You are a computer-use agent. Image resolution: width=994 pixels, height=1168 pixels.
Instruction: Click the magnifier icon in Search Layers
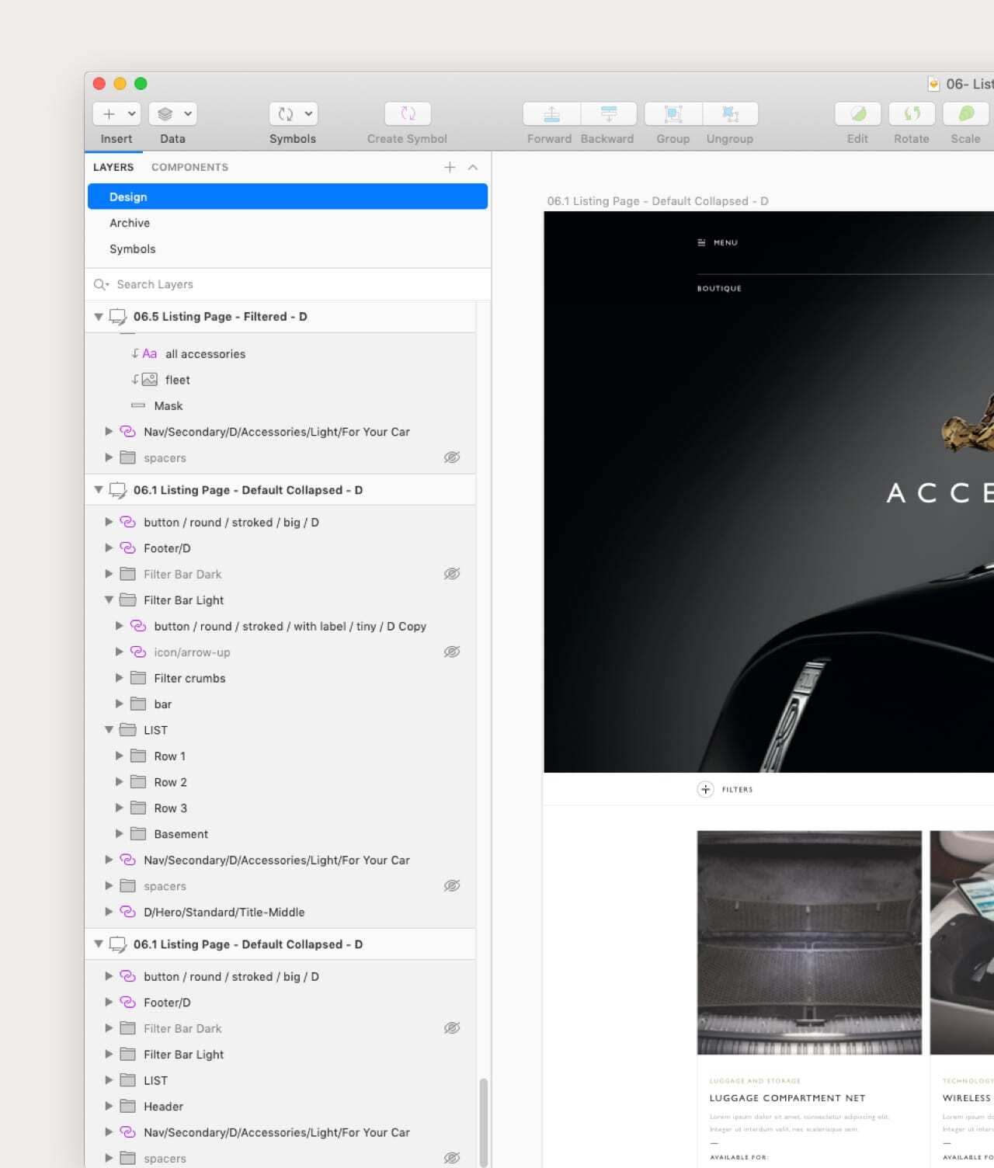tap(101, 284)
